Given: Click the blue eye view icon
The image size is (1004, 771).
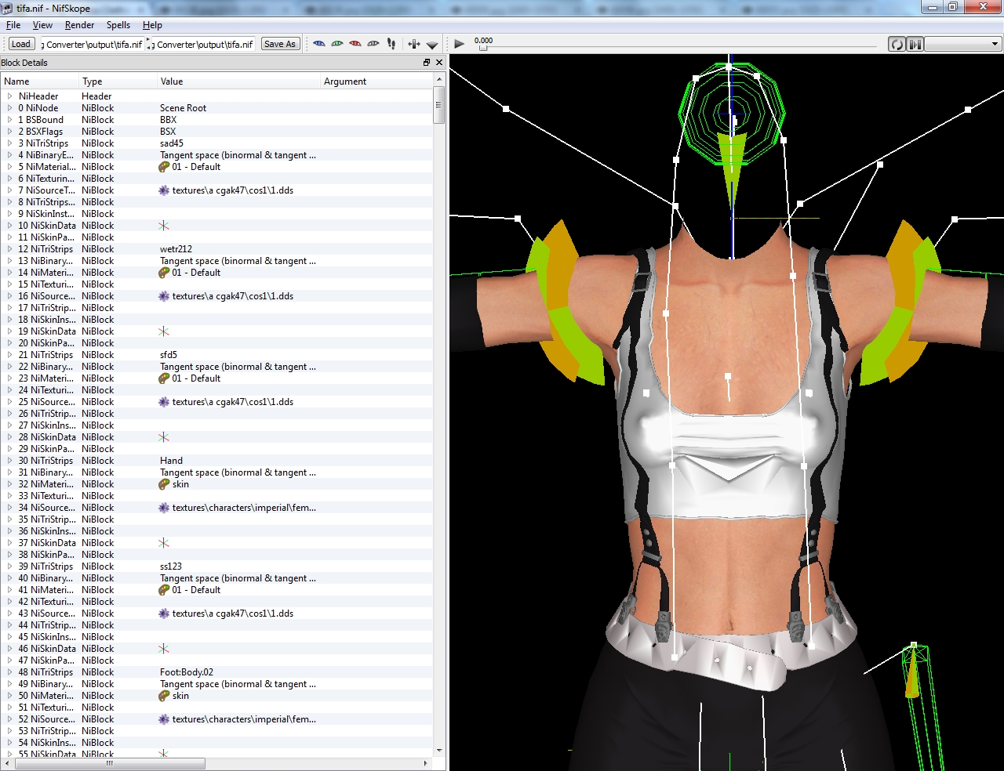Looking at the screenshot, I should (318, 44).
